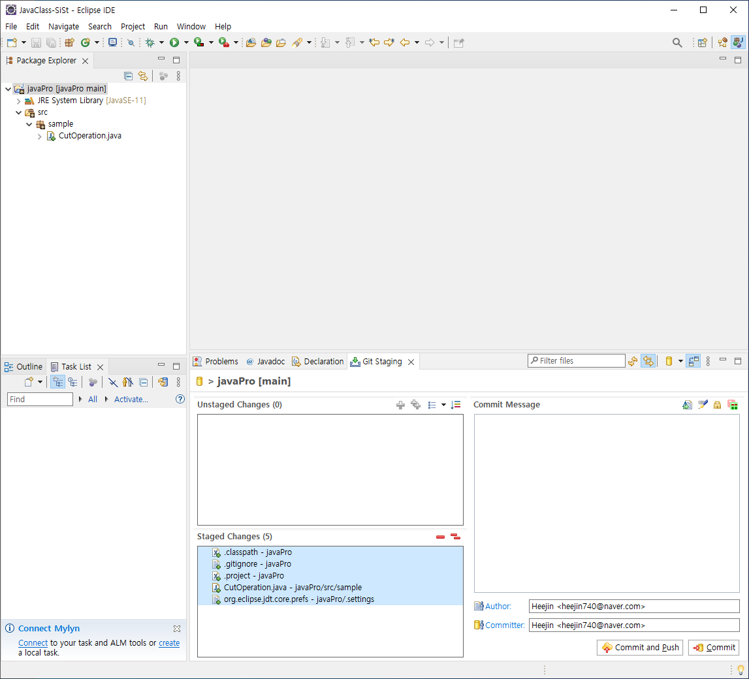The height and width of the screenshot is (679, 749).
Task: Click the toolbar search magnifier icon
Action: [677, 42]
